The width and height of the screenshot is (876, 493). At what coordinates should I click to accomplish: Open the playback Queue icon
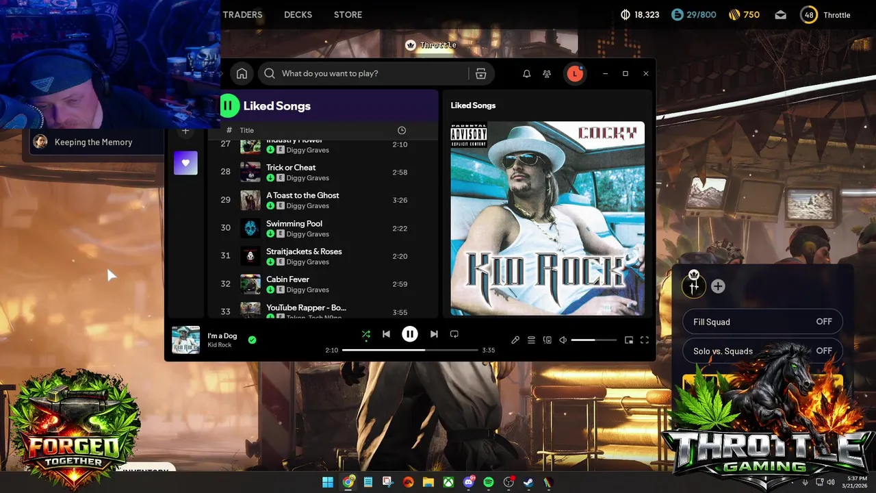point(531,340)
